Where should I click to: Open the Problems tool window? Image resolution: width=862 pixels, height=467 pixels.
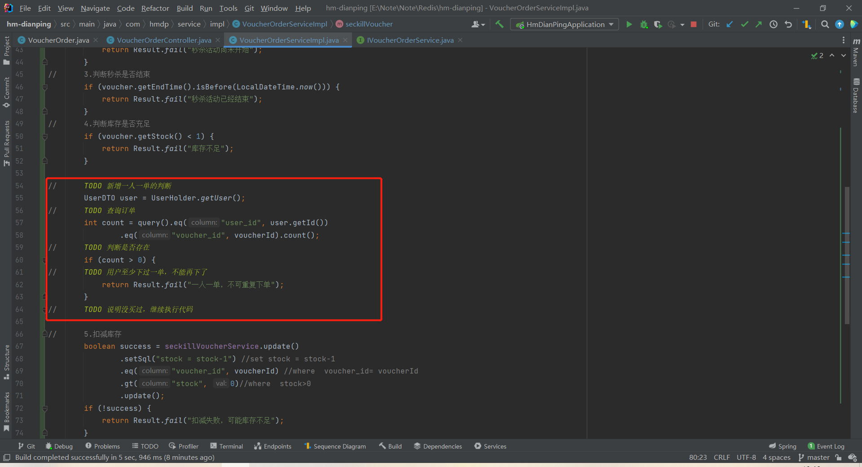[103, 446]
